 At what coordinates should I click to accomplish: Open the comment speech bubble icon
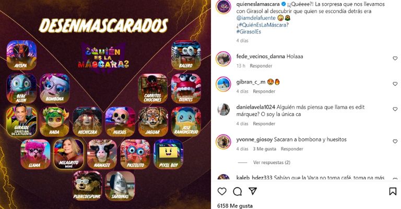click(x=238, y=191)
